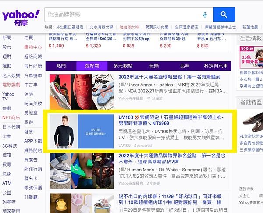The width and height of the screenshot is (263, 213).
Task: Open ATM in the sidebar
Action: point(7,183)
